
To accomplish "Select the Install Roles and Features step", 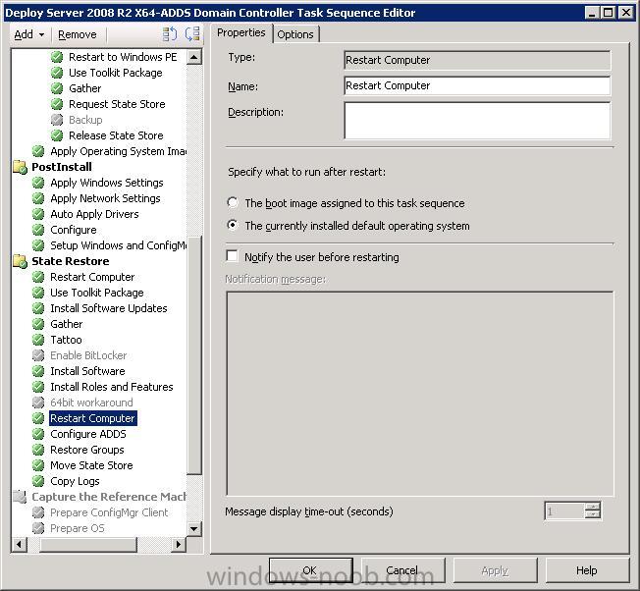I will (112, 387).
